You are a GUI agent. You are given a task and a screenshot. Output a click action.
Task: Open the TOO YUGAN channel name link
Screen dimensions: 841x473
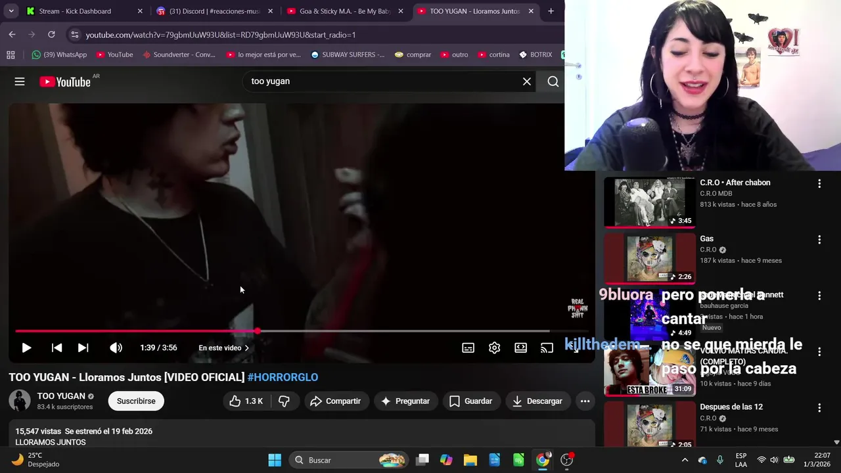click(x=61, y=396)
